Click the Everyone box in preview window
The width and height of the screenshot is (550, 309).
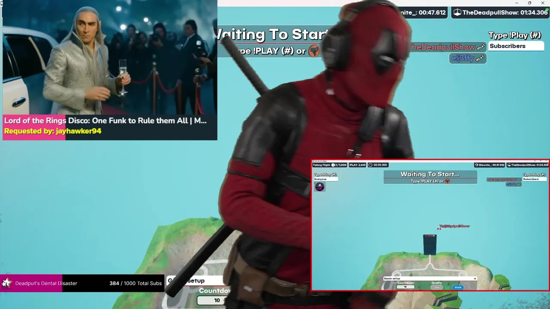[x=326, y=179]
